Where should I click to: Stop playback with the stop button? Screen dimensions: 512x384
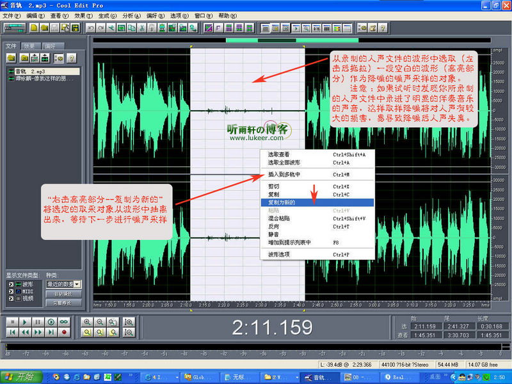(x=12, y=322)
